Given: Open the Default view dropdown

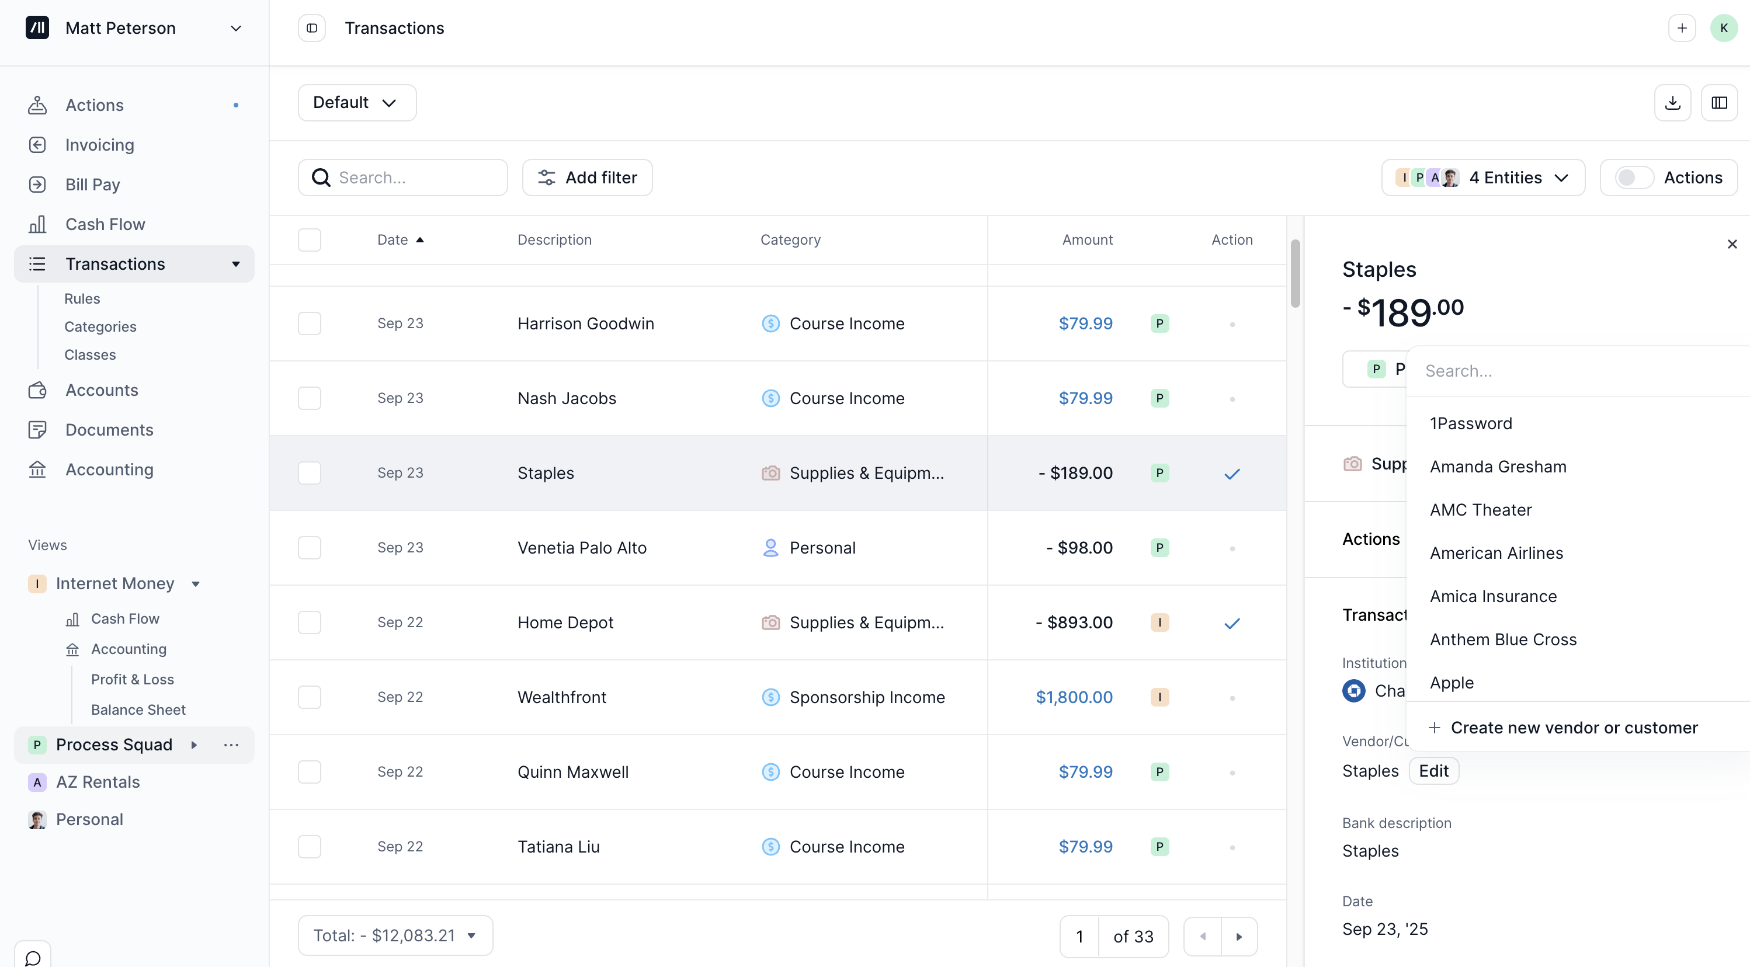Looking at the screenshot, I should (356, 103).
